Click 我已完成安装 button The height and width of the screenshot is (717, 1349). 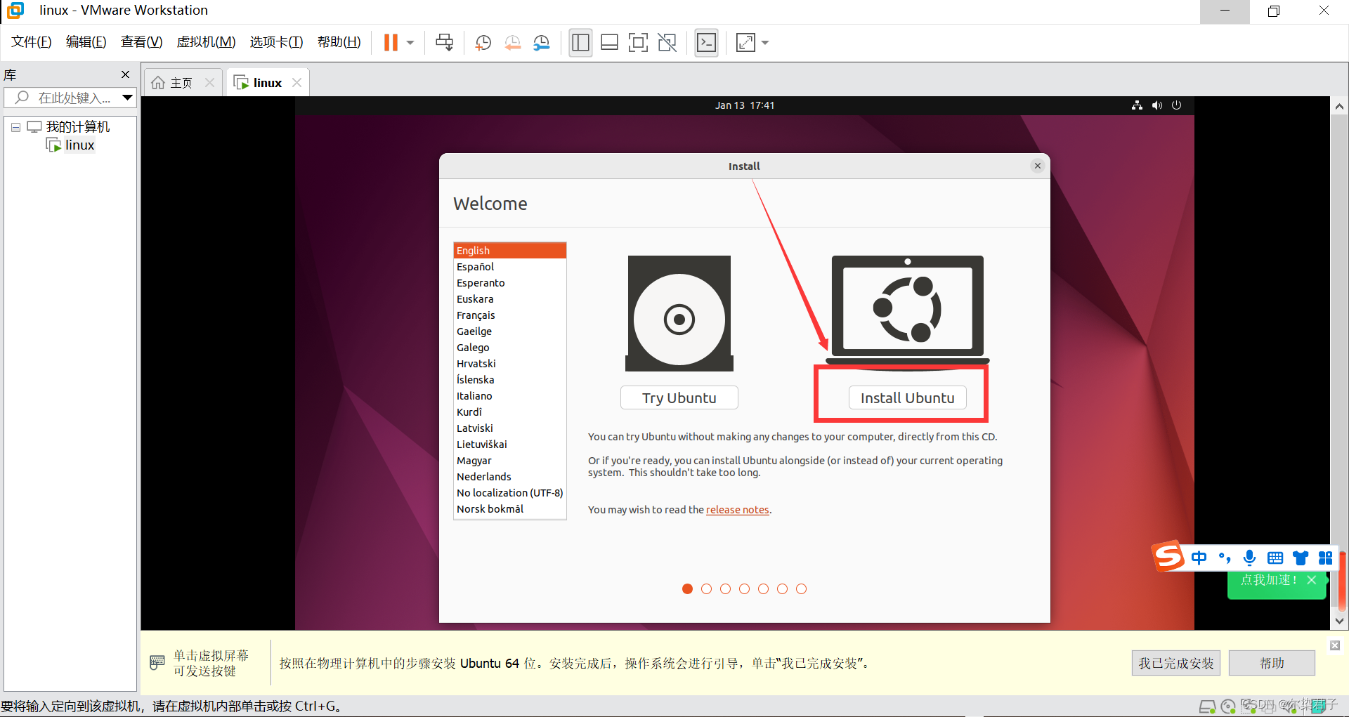coord(1176,663)
